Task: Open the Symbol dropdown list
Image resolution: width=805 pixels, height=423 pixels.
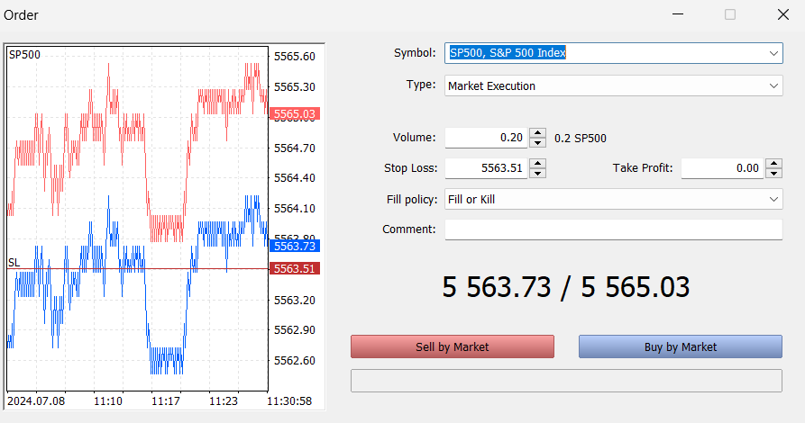Action: pyautogui.click(x=773, y=53)
